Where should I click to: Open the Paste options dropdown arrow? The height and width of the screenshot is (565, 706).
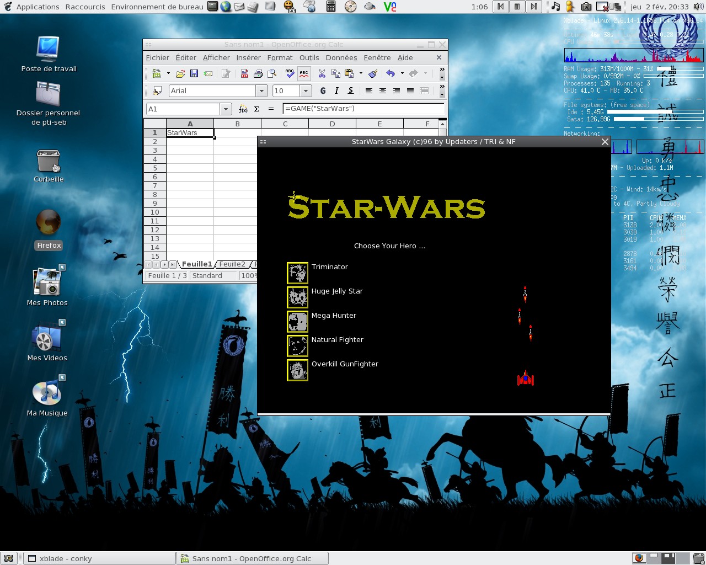361,73
